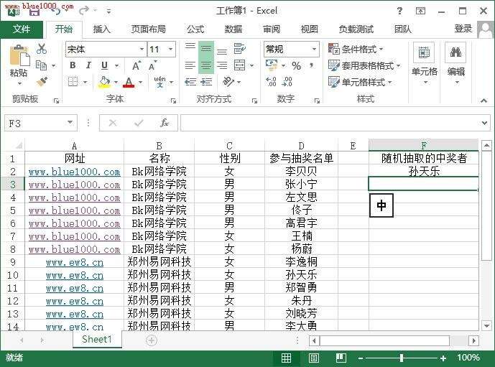This screenshot has height=367, width=495.
Task: Open Cell Styles (单元格样式) menu
Action: [360, 83]
